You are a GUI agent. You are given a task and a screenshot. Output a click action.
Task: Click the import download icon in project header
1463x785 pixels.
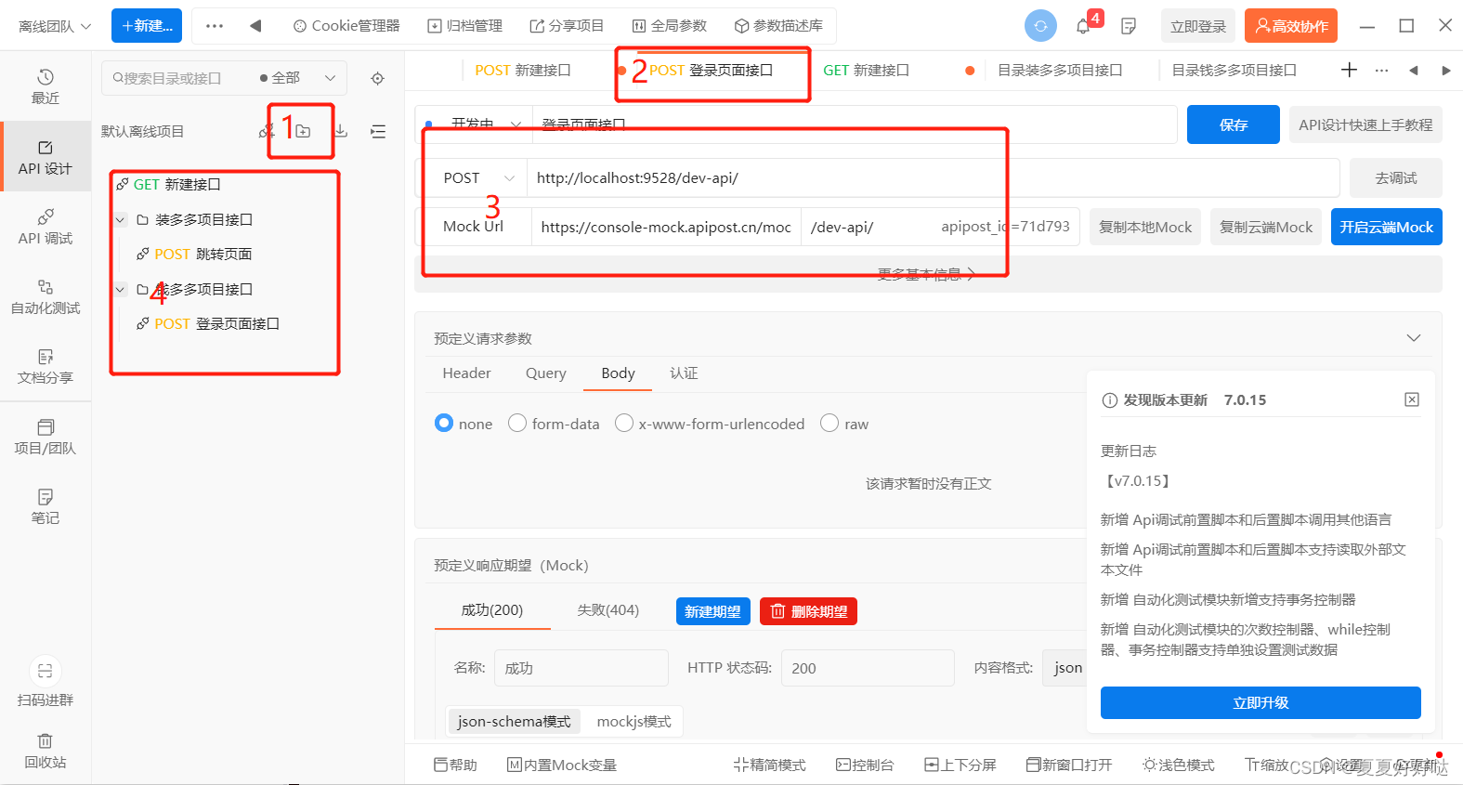pos(341,131)
